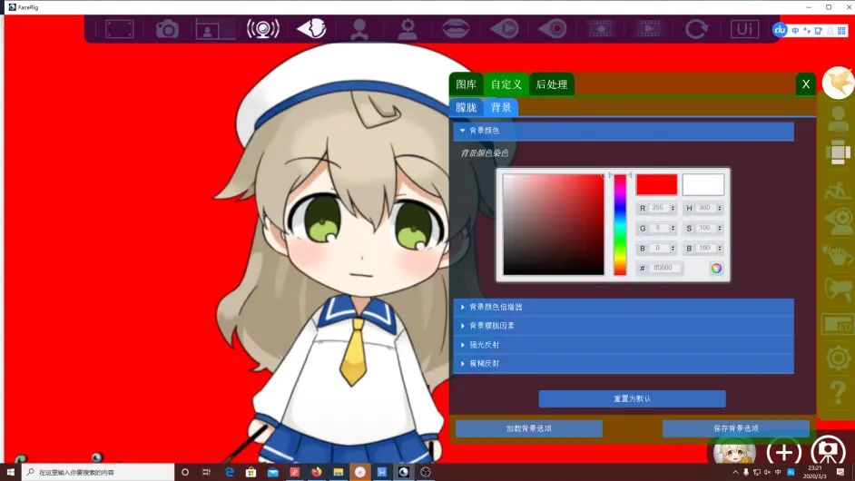This screenshot has height=481, width=855.
Task: Click the 保存背景选项 button
Action: 736,428
